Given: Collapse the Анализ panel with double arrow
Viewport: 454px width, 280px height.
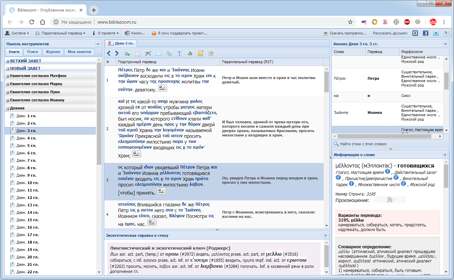Looking at the screenshot, I should click(x=445, y=44).
